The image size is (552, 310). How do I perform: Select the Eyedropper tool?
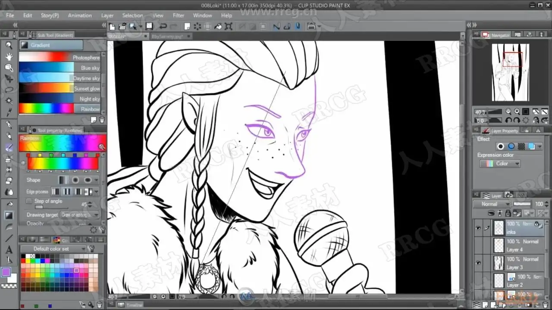(x=9, y=112)
